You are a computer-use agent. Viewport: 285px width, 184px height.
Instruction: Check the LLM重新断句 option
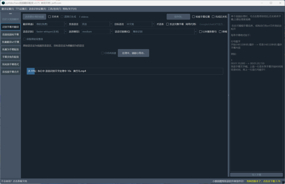pyautogui.click(x=201, y=32)
